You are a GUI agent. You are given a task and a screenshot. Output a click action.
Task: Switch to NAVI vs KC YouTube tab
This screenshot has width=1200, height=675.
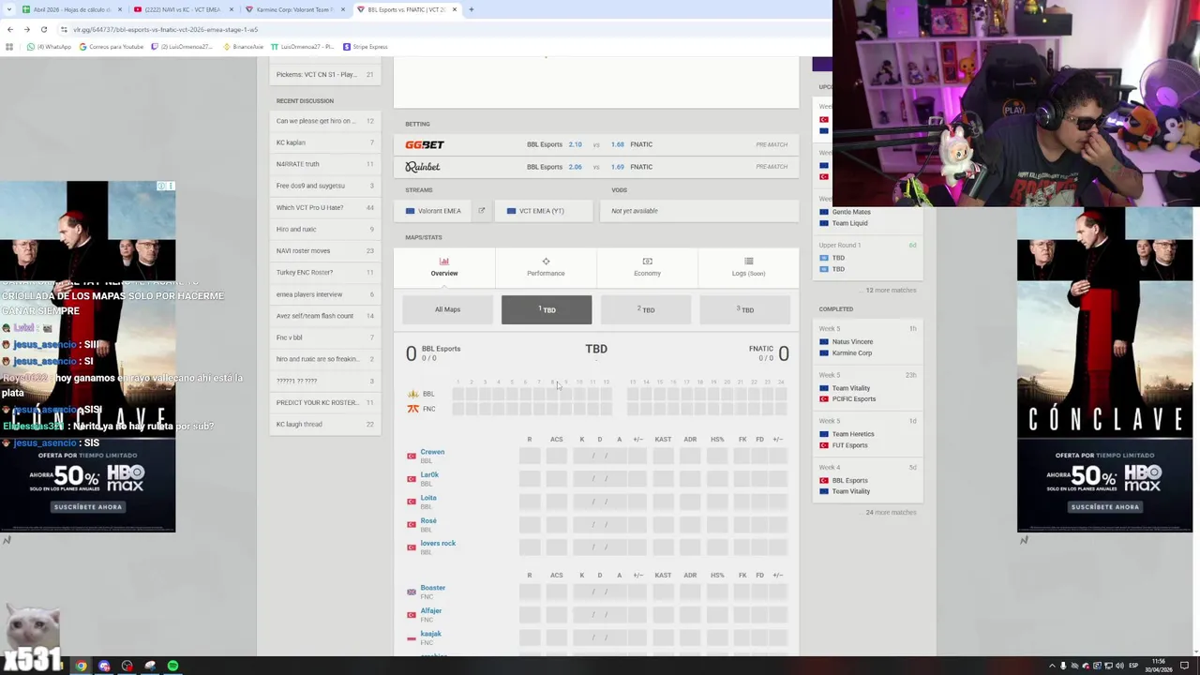tap(183, 9)
